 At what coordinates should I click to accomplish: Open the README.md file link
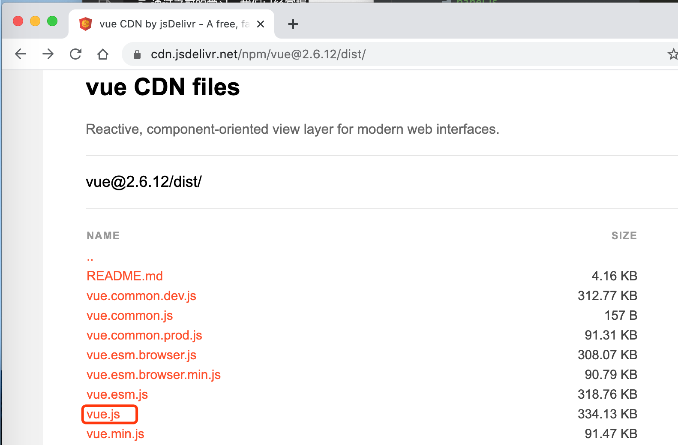point(125,276)
